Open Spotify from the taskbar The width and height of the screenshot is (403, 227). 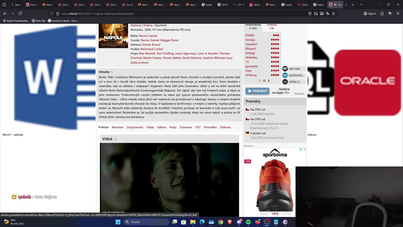pyautogui.click(x=248, y=222)
